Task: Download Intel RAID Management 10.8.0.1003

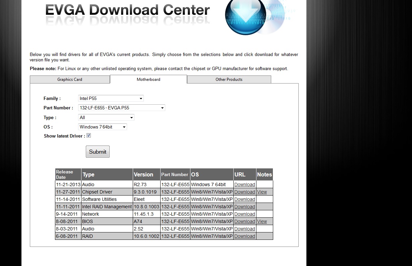Action: [x=245, y=207]
